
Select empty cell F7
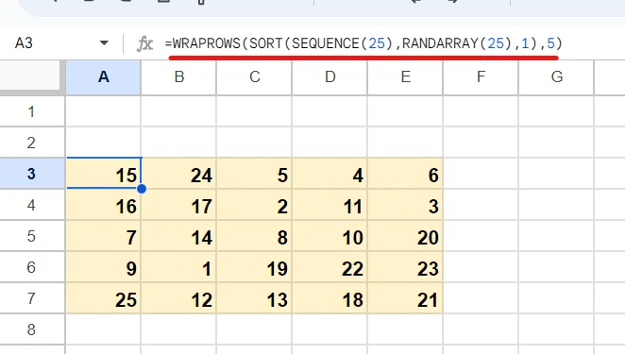click(481, 297)
